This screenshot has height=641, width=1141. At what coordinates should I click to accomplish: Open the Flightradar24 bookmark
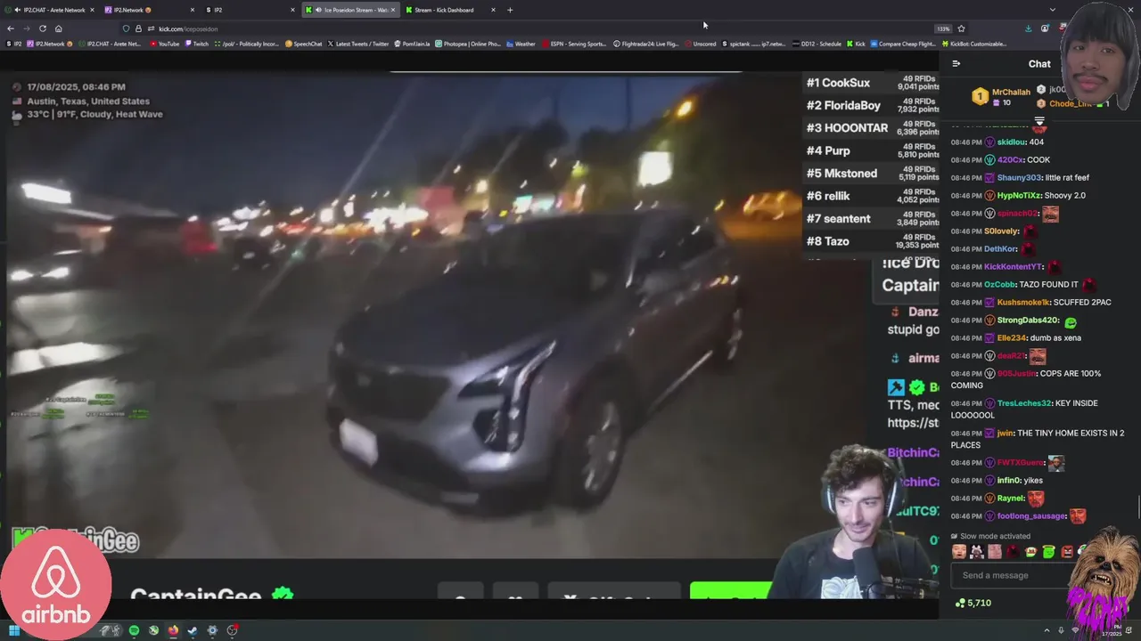pos(646,44)
